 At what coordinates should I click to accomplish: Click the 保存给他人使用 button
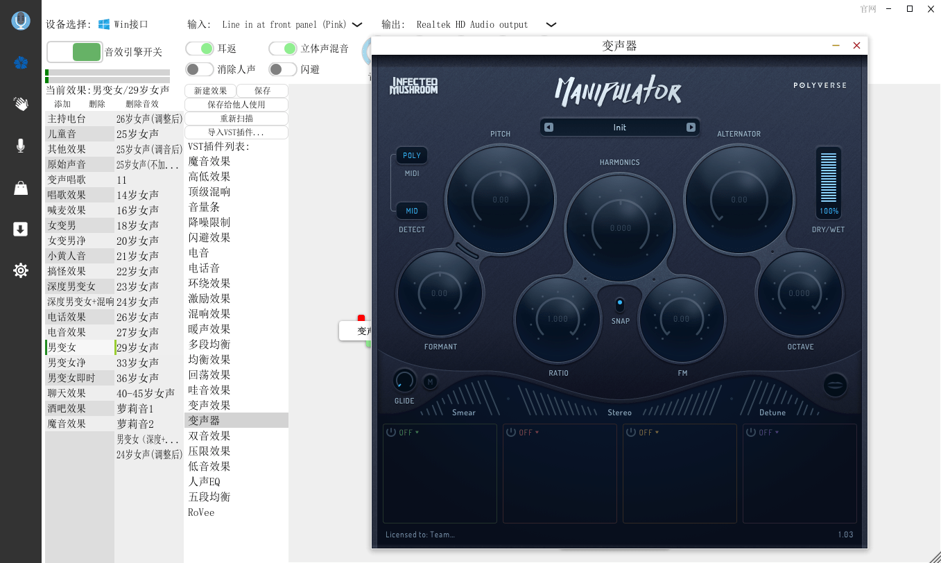point(236,105)
